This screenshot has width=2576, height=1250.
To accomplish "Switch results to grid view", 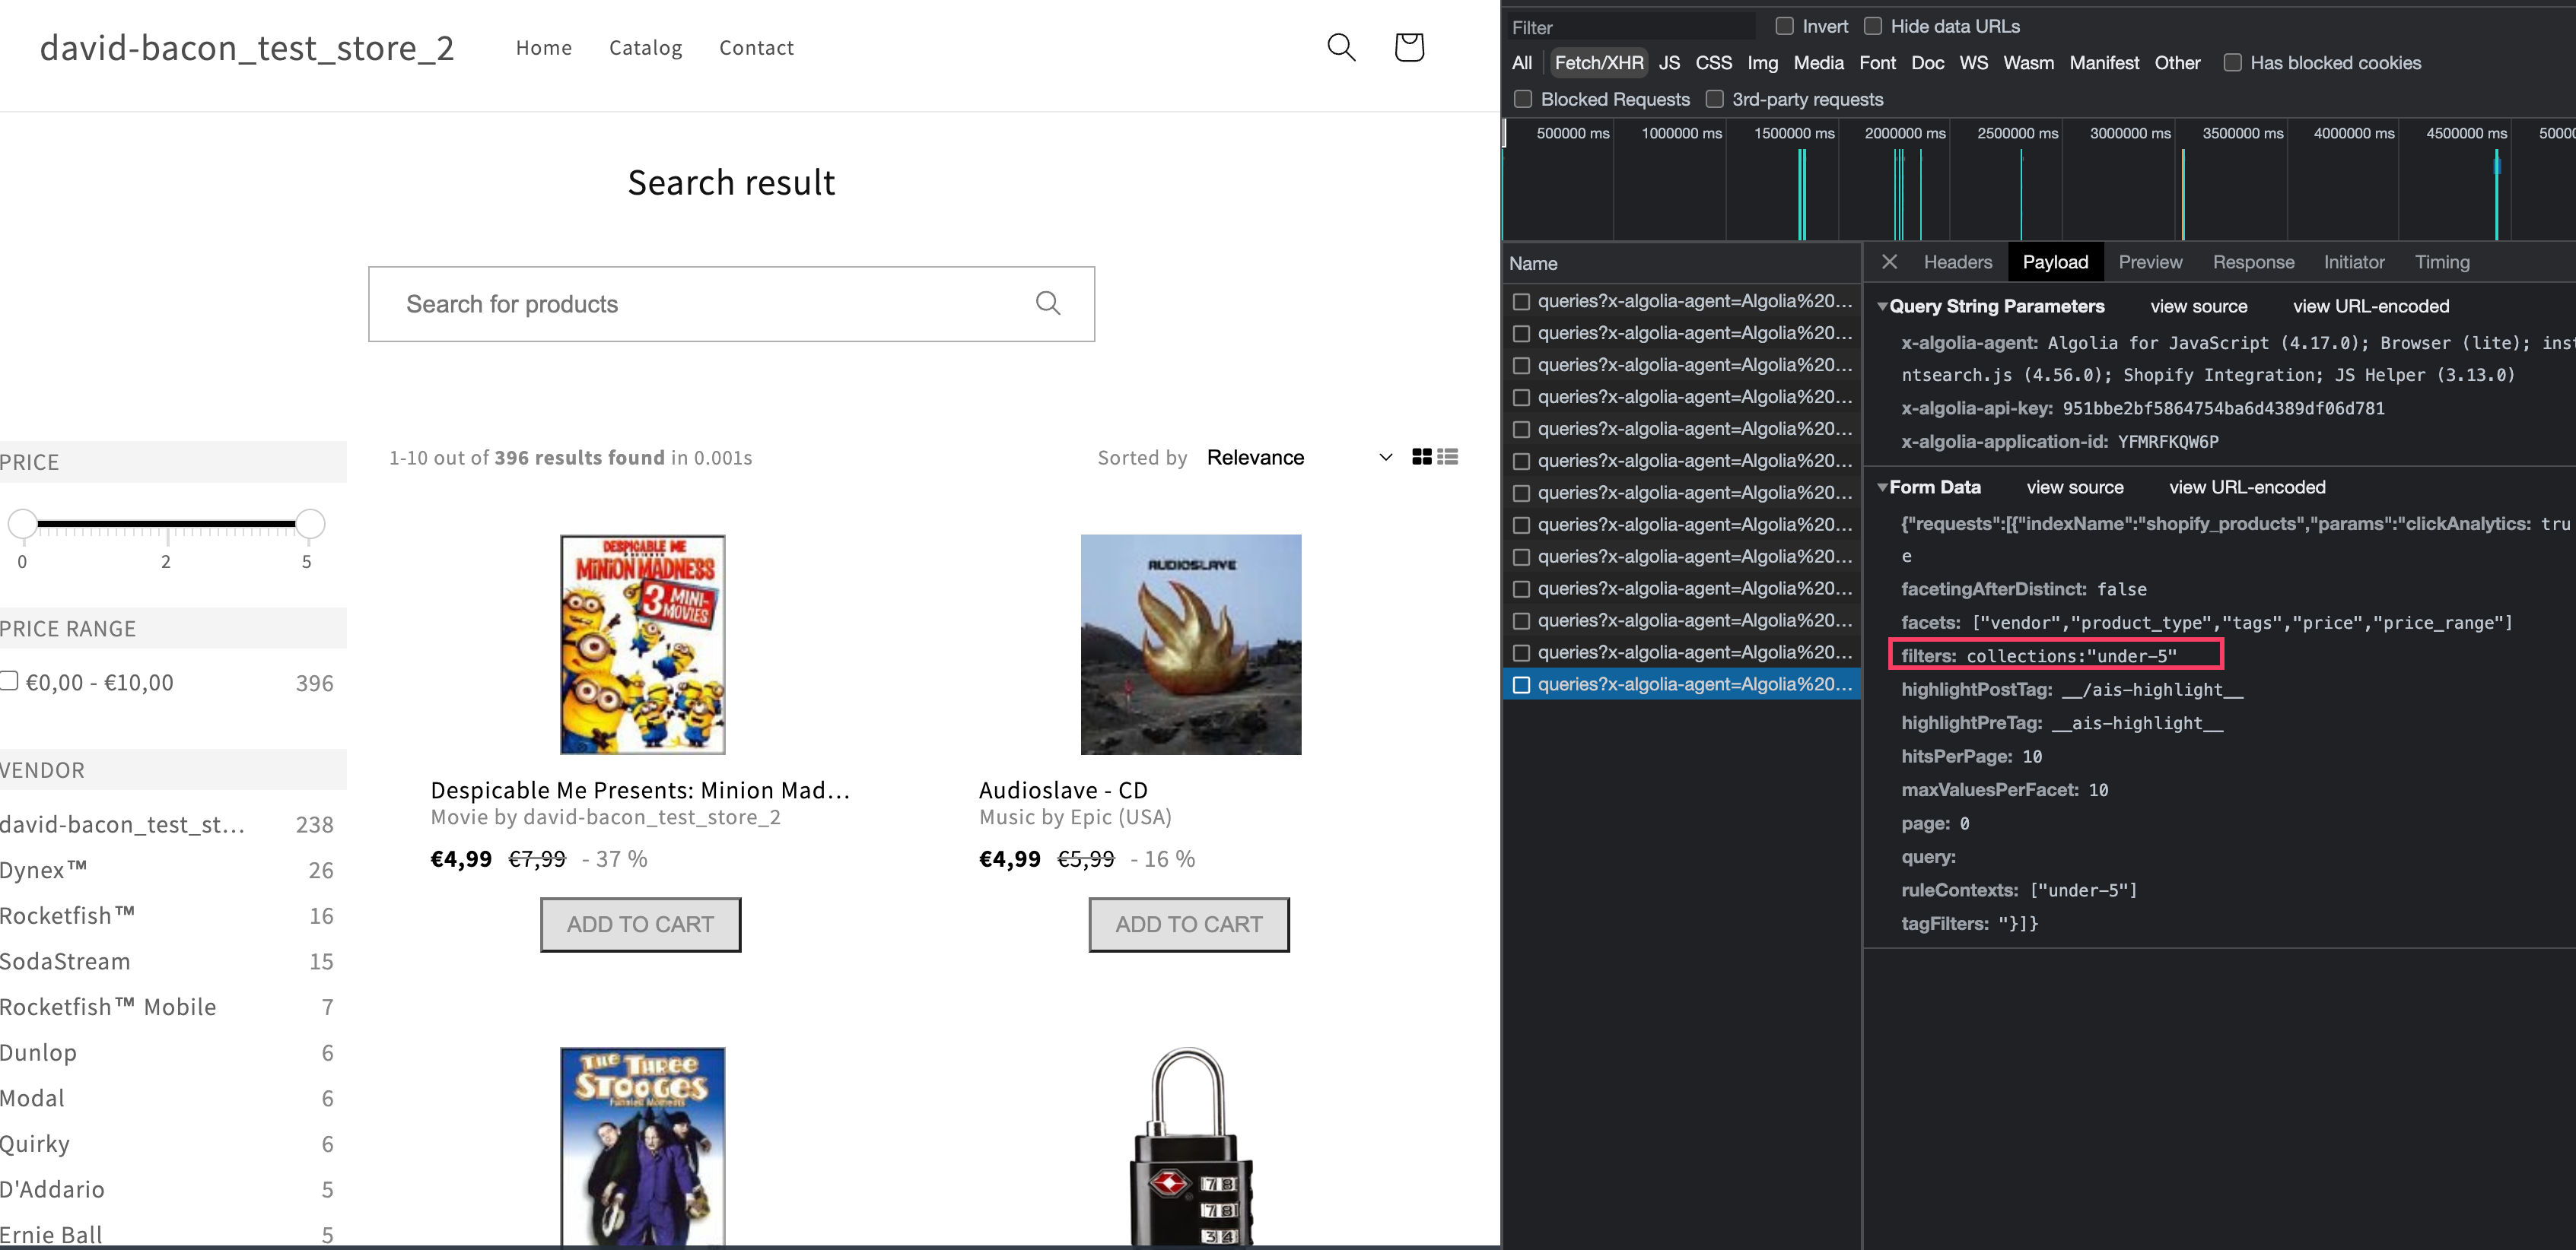I will pos(1422,457).
